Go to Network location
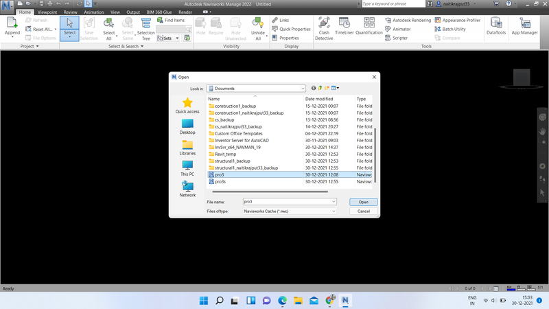This screenshot has height=309, width=549. pos(187,190)
